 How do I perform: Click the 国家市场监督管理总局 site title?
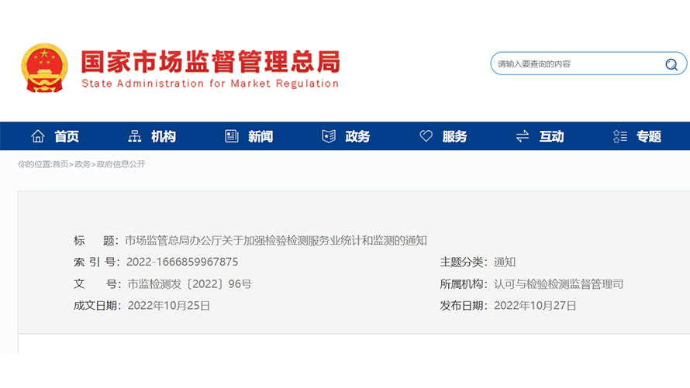[210, 61]
